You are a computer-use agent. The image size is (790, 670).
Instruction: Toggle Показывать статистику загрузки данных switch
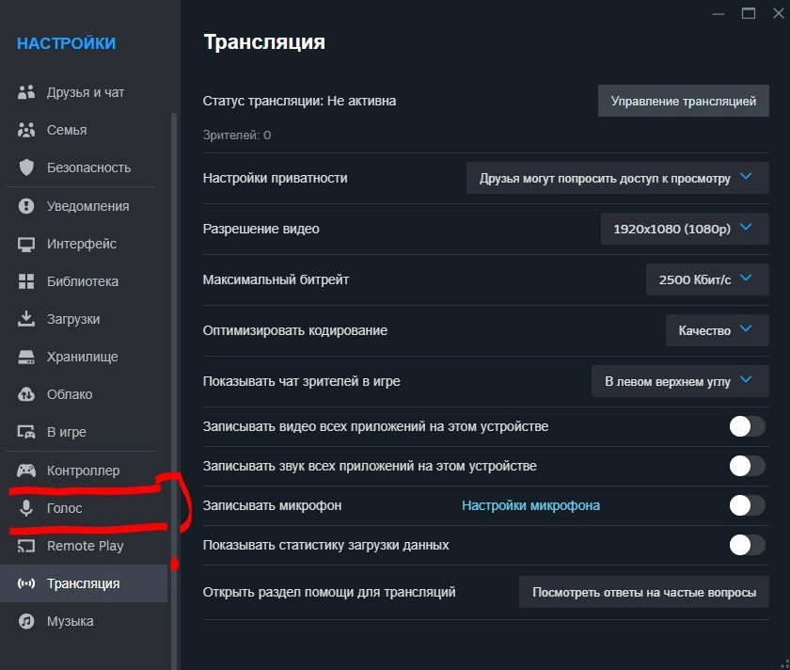[x=747, y=545]
